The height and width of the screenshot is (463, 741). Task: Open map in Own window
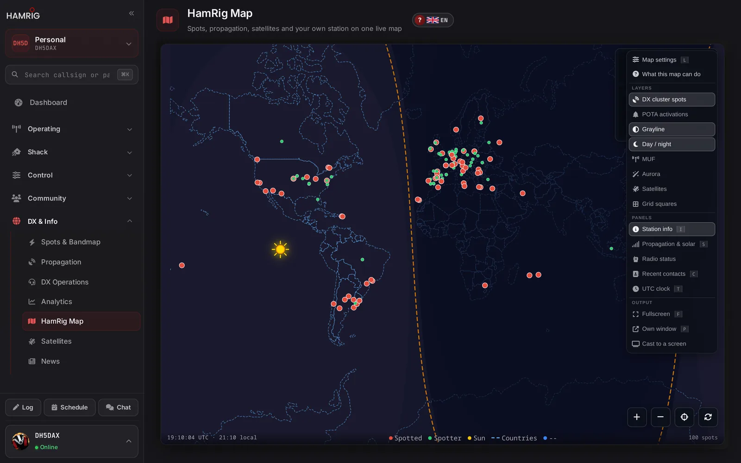pos(672,329)
